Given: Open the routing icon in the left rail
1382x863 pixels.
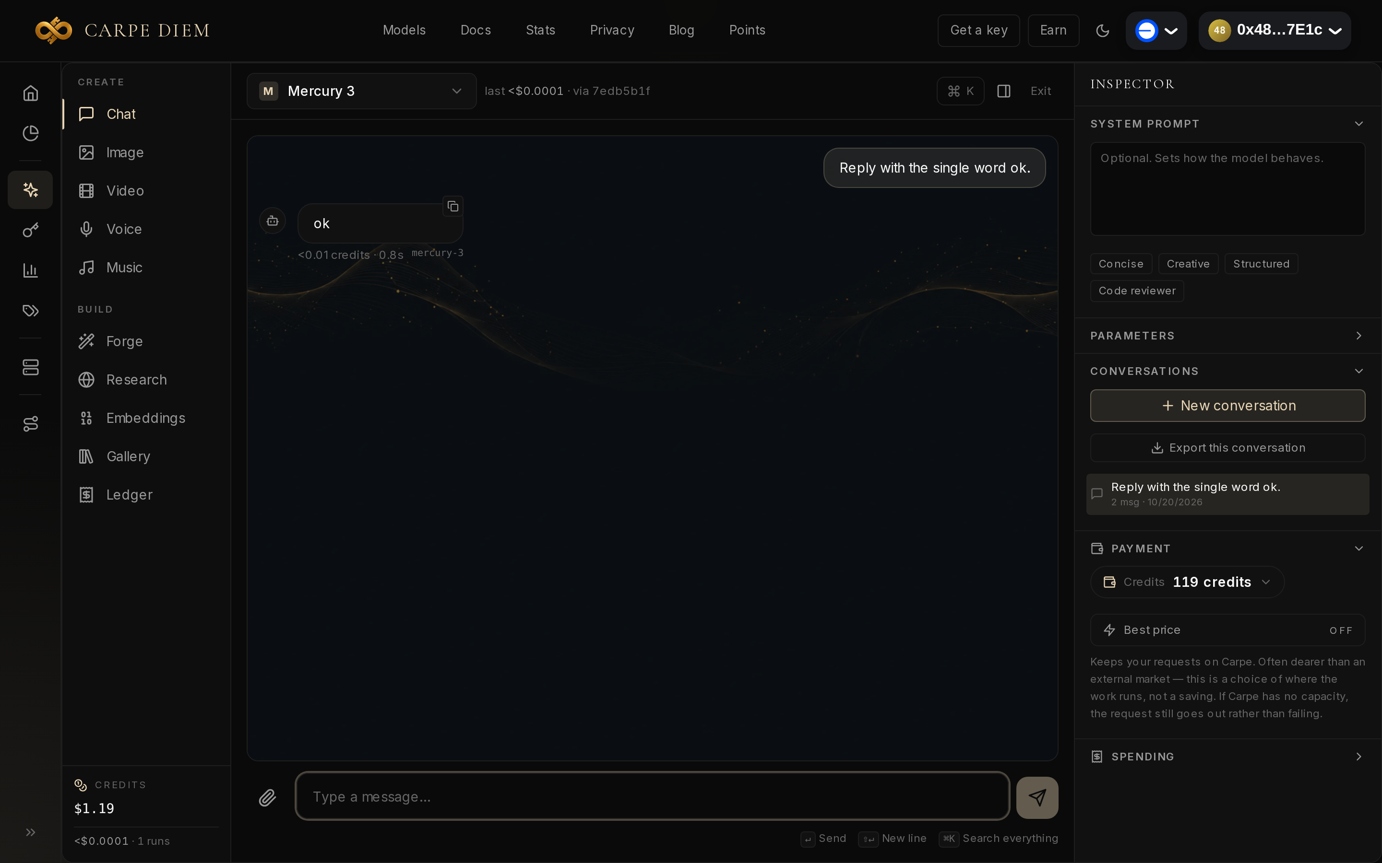Looking at the screenshot, I should click(x=30, y=423).
